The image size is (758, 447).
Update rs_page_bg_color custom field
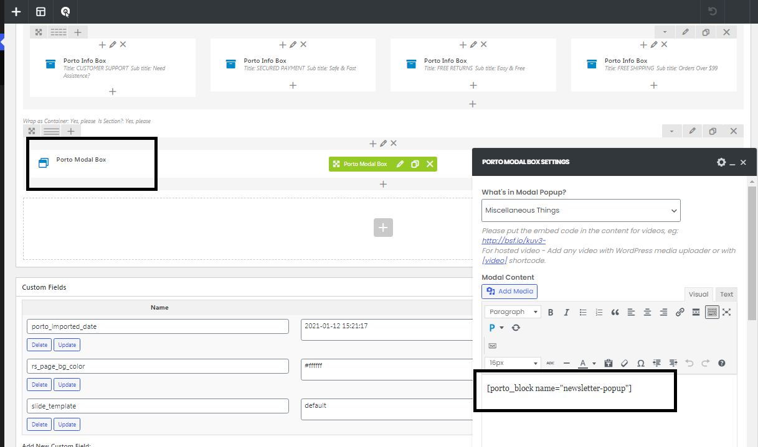[67, 384]
